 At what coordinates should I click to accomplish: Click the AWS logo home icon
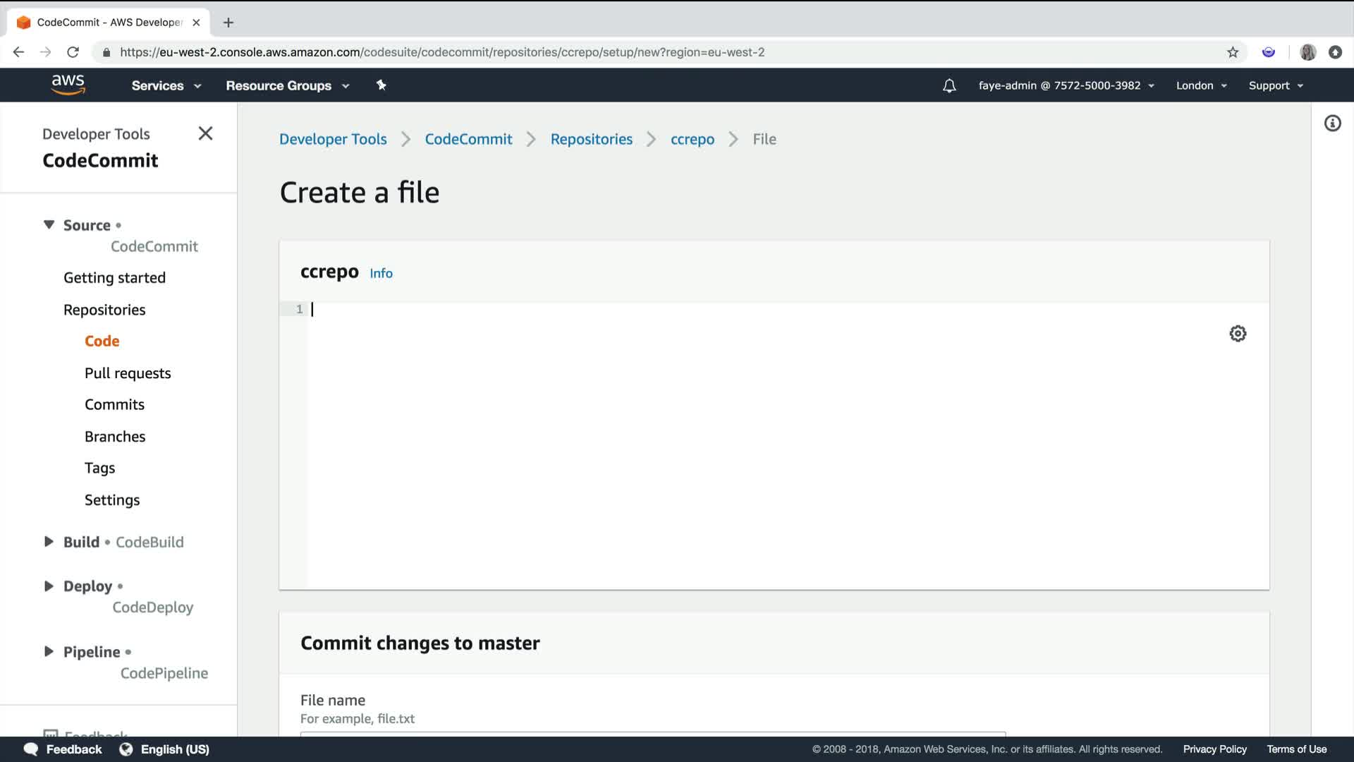tap(68, 85)
